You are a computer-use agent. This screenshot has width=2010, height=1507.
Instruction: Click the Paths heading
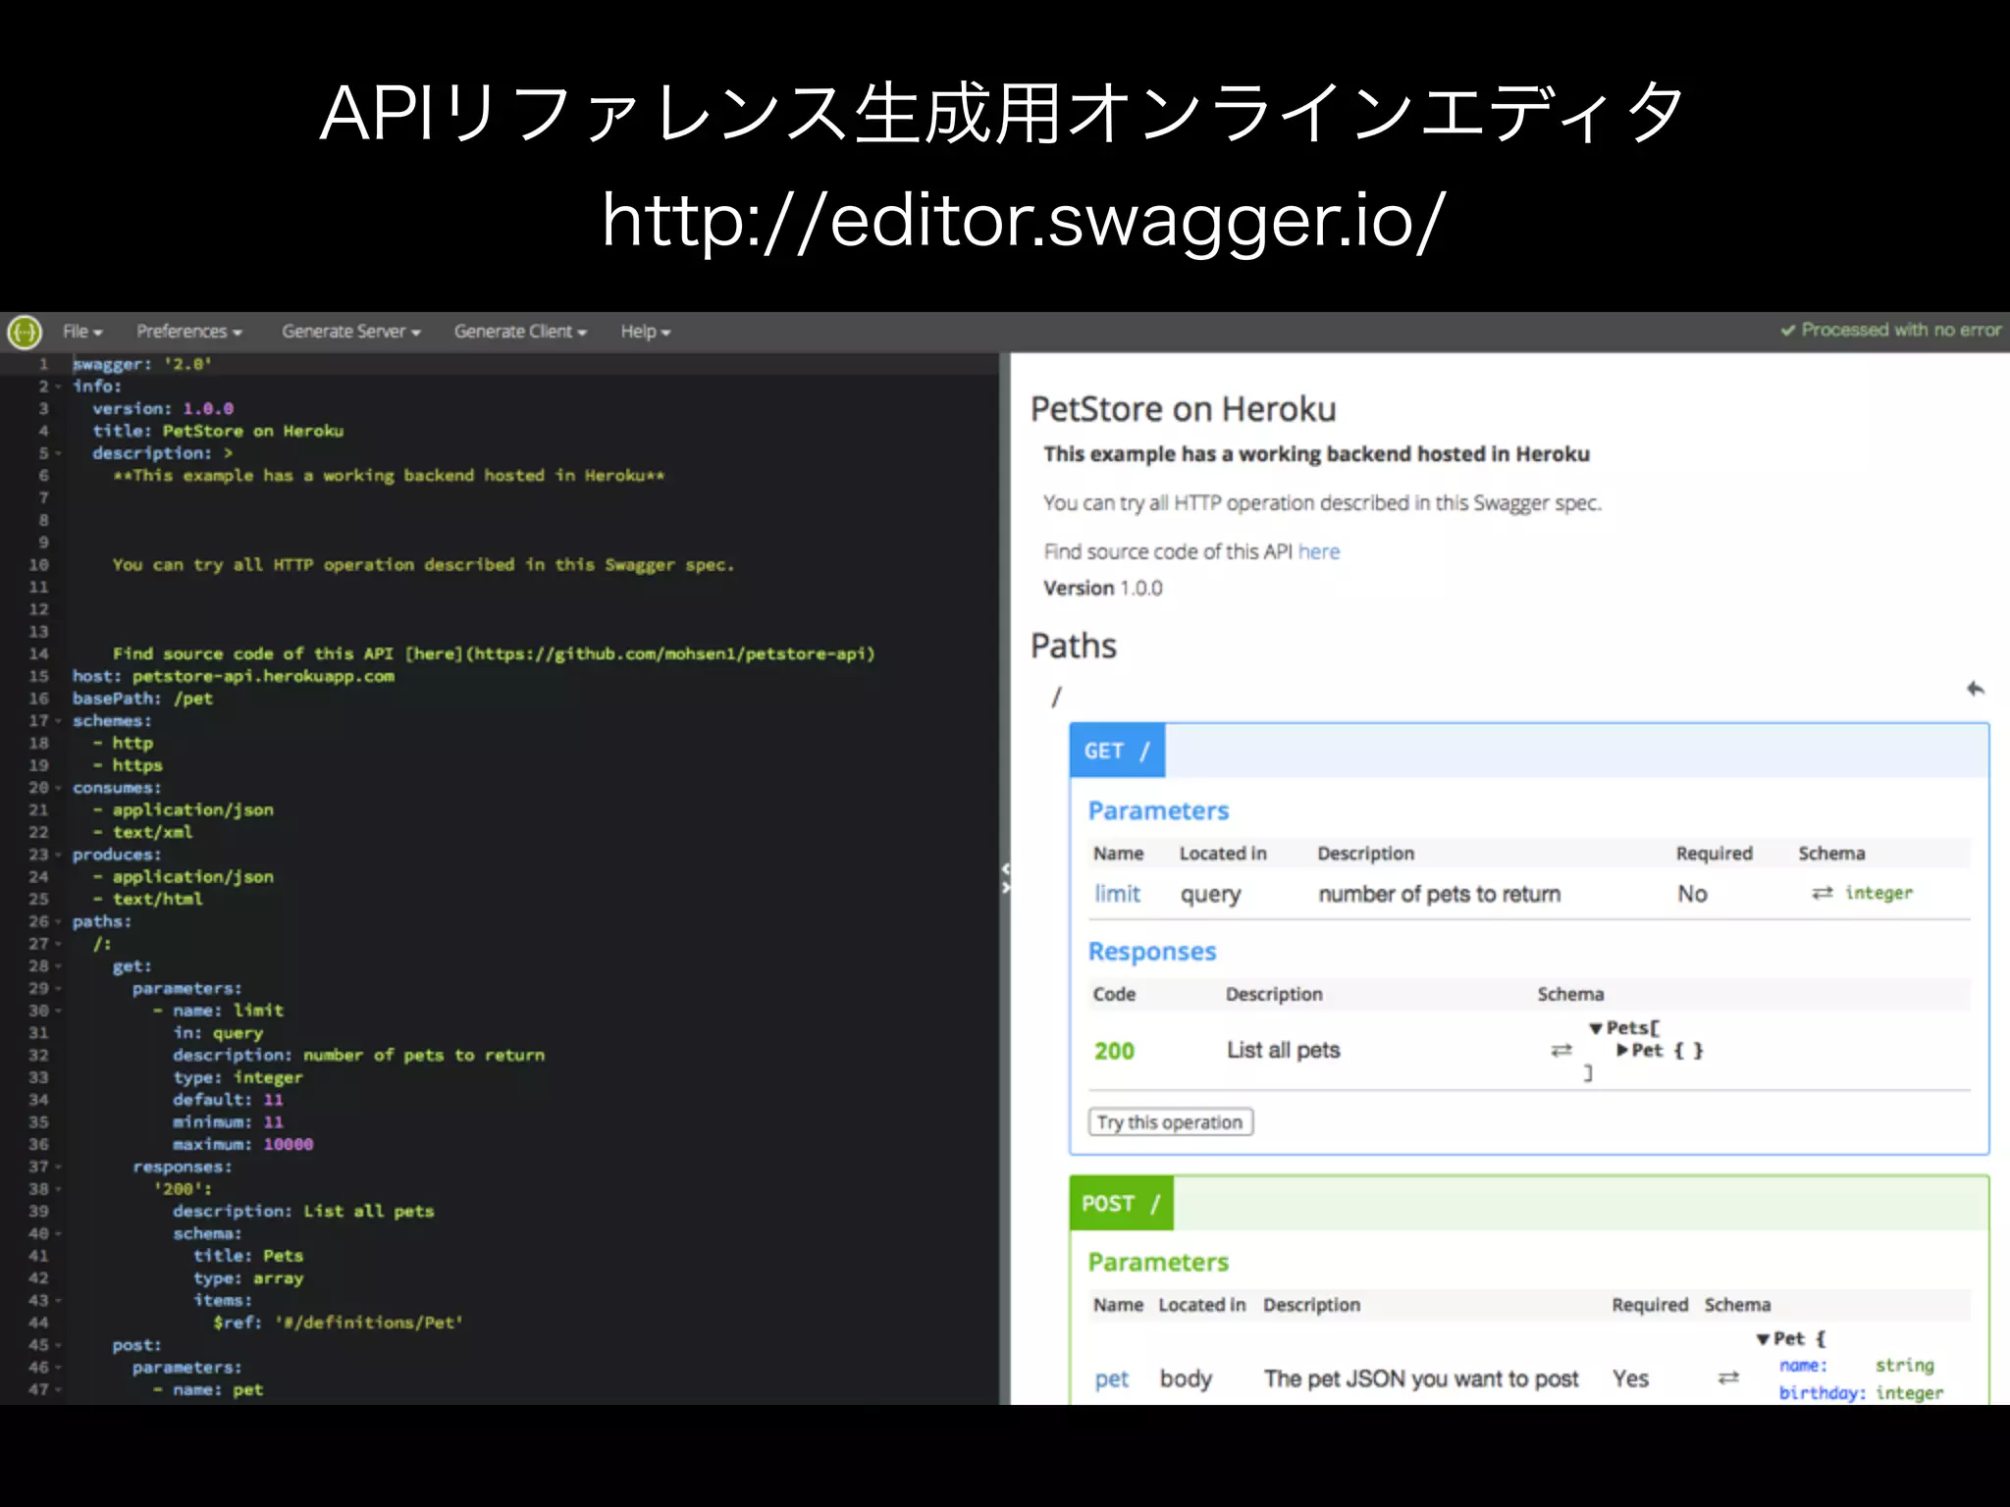click(1073, 646)
